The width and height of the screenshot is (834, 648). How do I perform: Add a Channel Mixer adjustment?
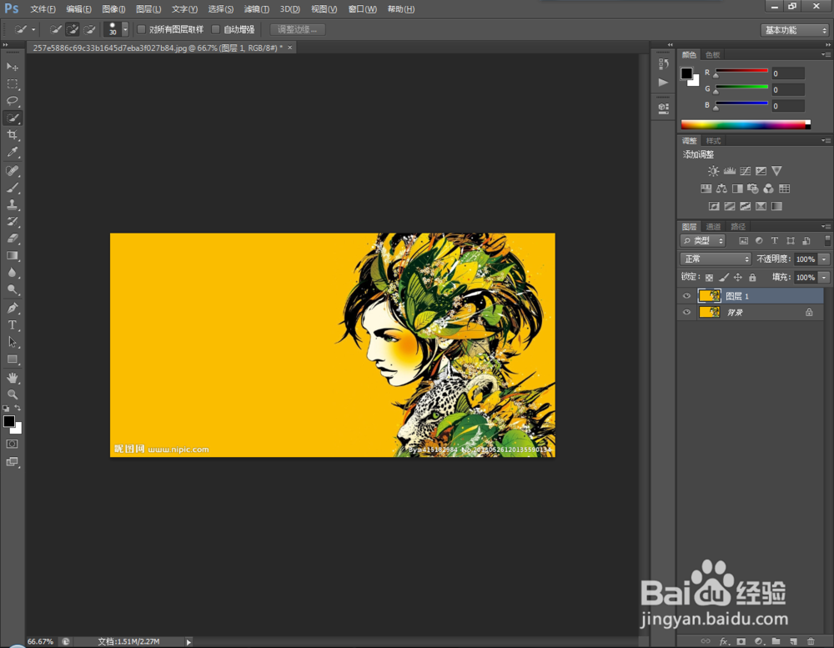click(768, 188)
